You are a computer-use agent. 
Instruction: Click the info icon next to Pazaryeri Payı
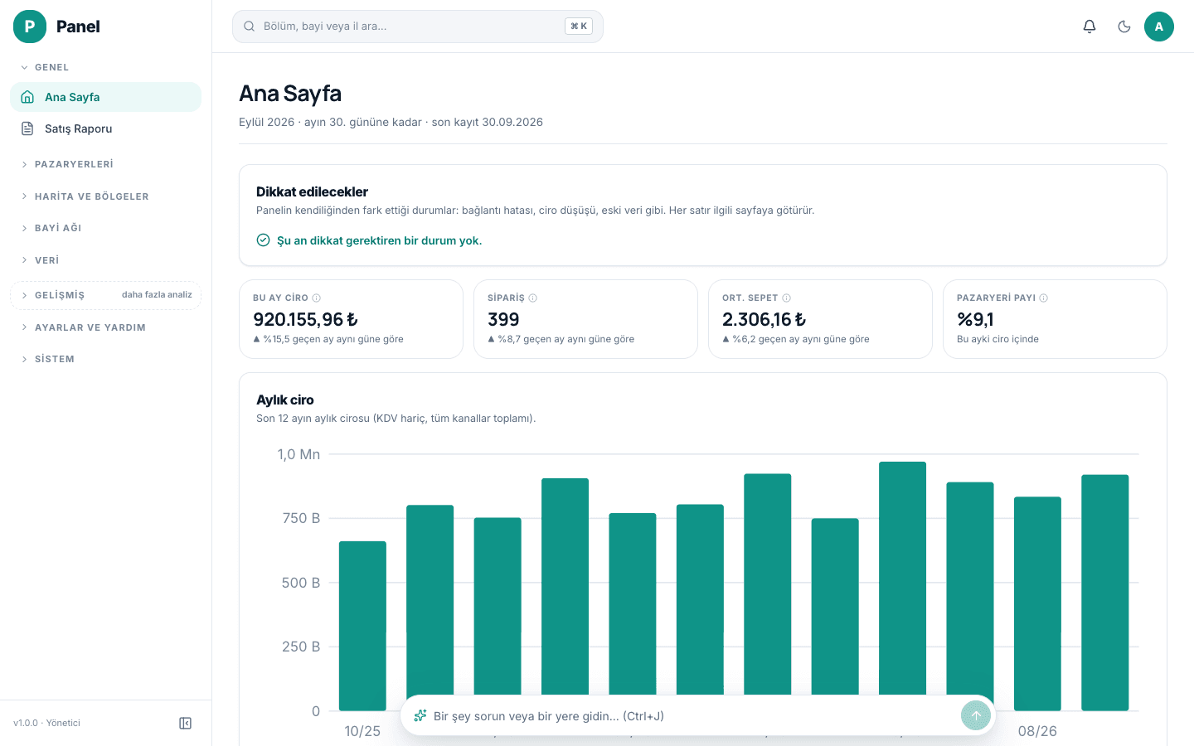(x=1044, y=298)
